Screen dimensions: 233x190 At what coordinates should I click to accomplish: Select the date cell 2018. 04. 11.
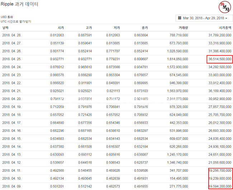pyautogui.click(x=12, y=171)
